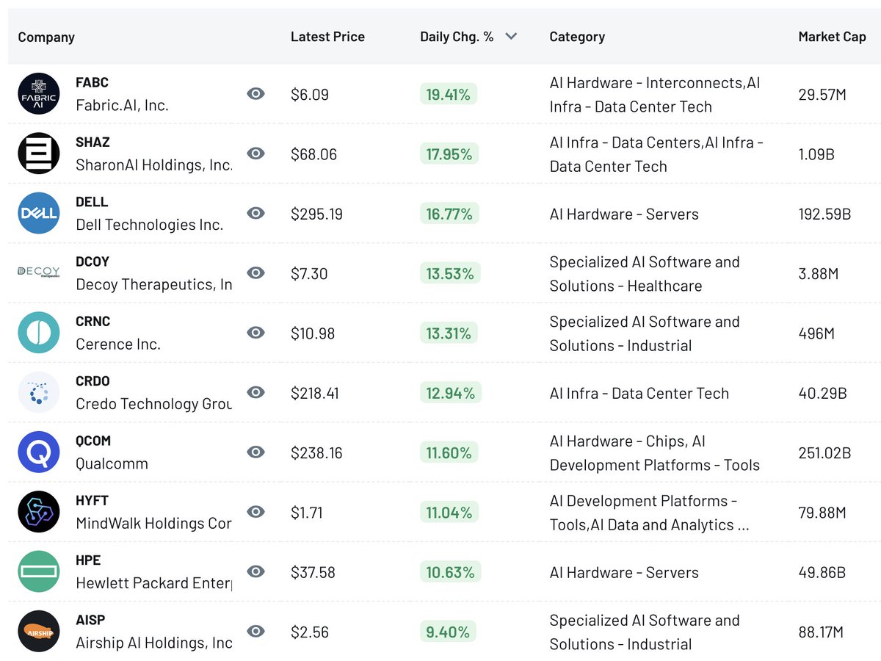The image size is (881, 661).
Task: Toggle watchlist eye icon for FABC
Action: (x=255, y=93)
